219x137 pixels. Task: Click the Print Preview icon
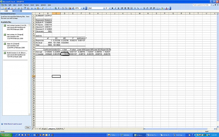point(21,8)
